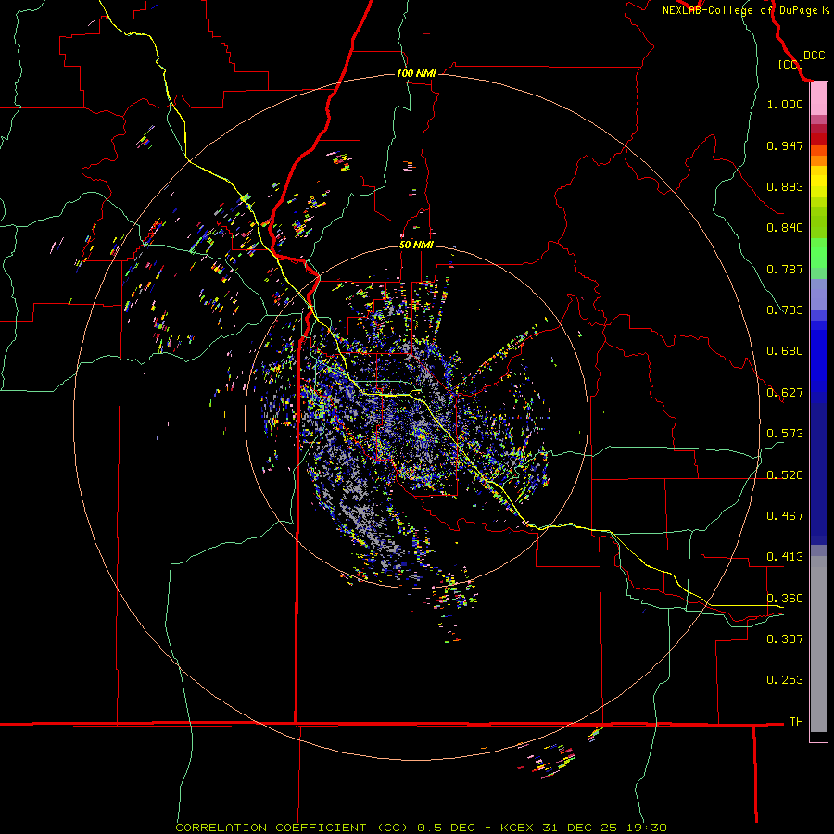Select the 0.520 scale value

785,475
